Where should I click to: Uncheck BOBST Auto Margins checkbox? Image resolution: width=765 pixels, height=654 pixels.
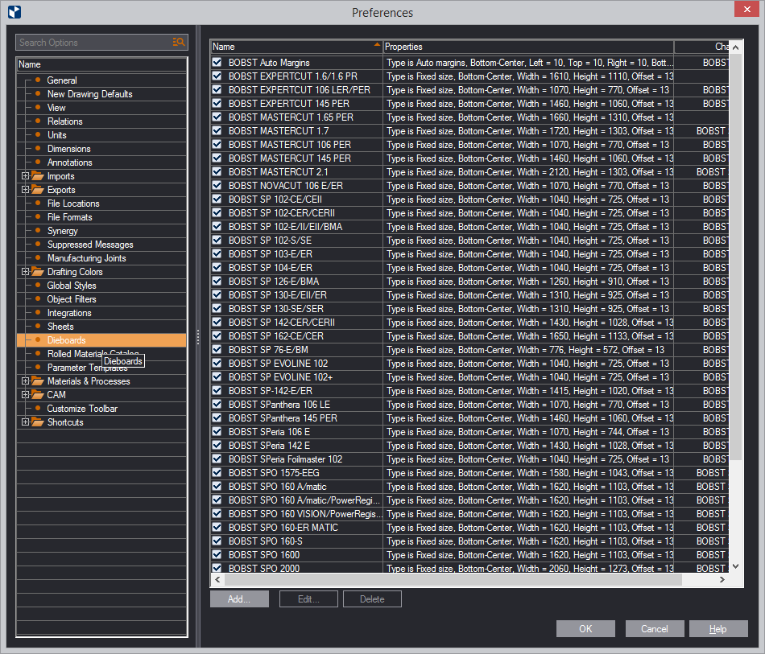tap(217, 63)
